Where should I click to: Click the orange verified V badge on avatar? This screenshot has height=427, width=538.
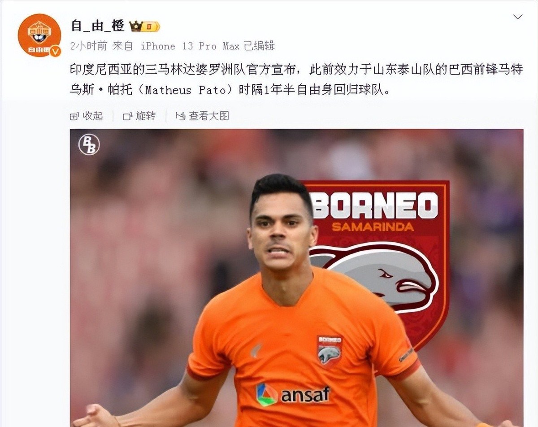click(55, 51)
